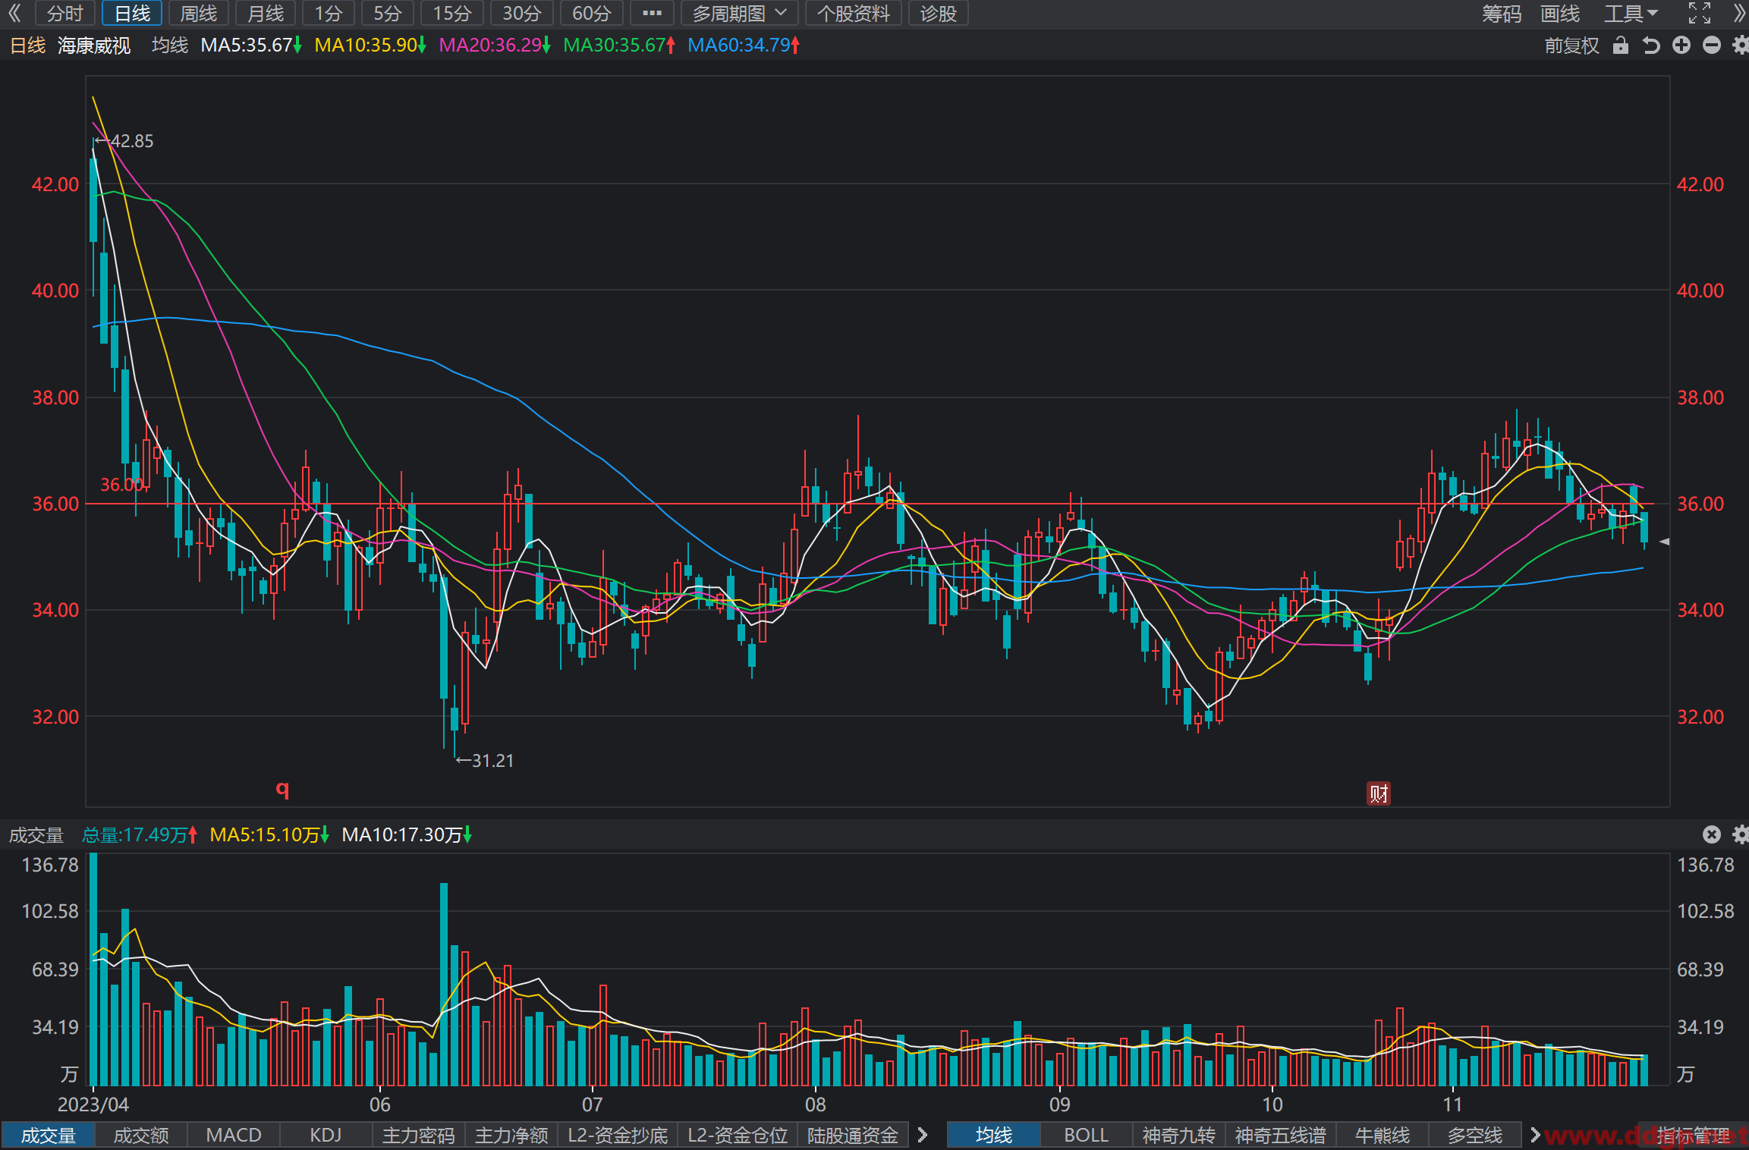Click the 财 earnings marker on chart

[x=1378, y=793]
